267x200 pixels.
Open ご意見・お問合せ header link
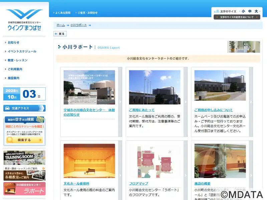click(87, 13)
